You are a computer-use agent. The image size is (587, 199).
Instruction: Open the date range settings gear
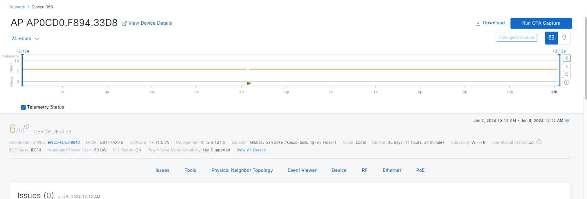tap(567, 121)
